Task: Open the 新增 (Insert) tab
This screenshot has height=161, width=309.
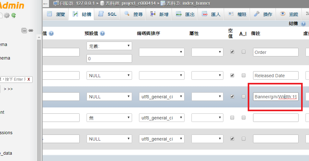Action: click(x=159, y=14)
